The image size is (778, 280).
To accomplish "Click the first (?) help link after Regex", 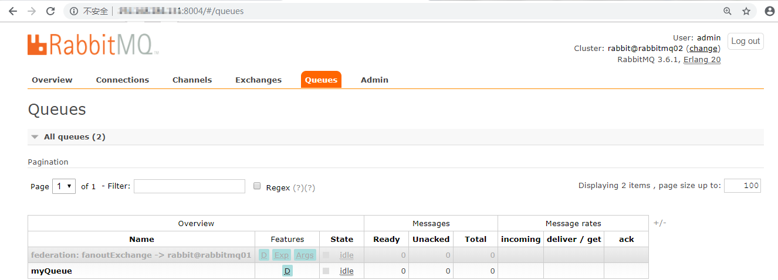I will pos(298,188).
